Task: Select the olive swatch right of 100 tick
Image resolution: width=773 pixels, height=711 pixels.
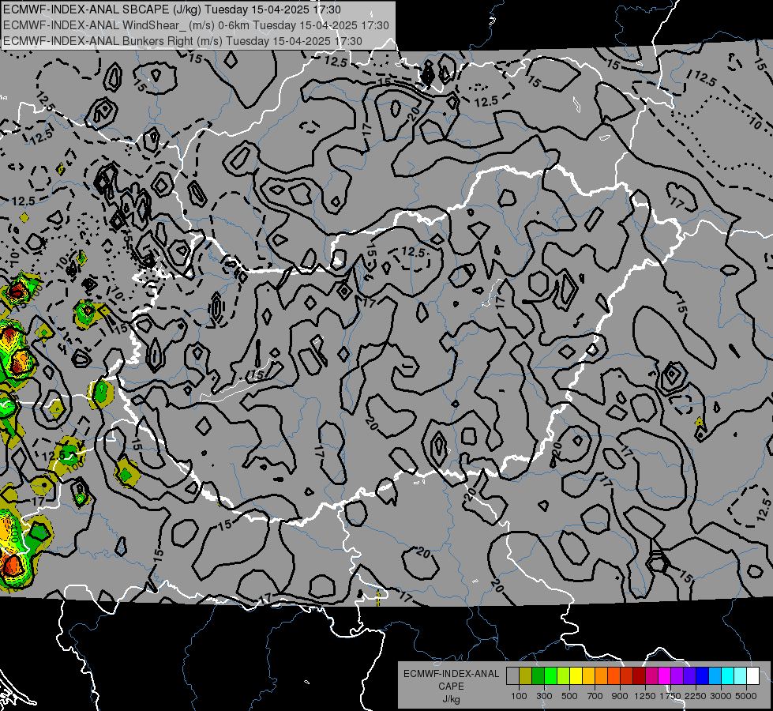Action: 526,675
